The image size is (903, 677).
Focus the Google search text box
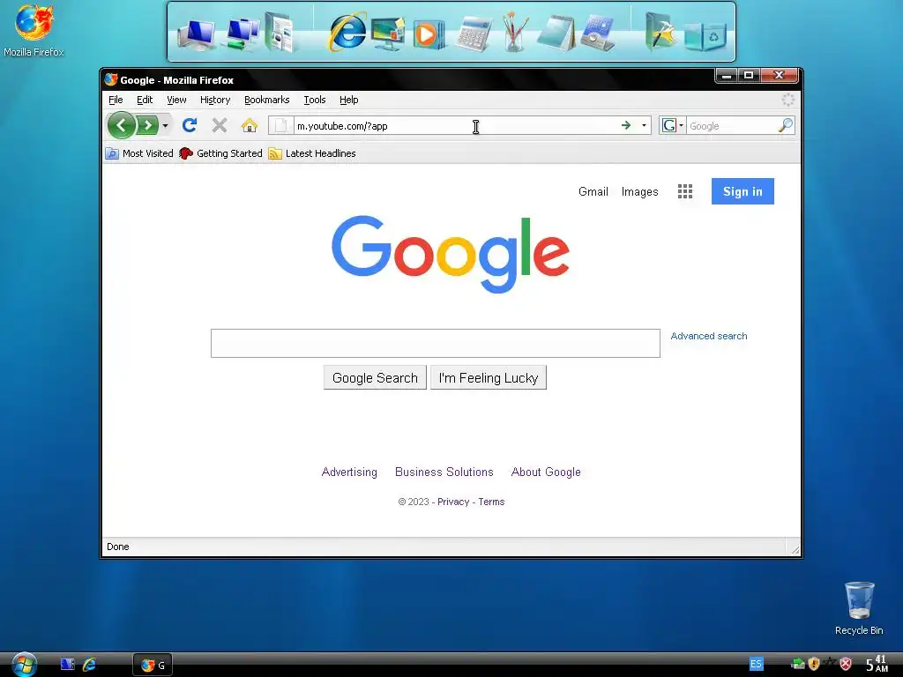(436, 343)
